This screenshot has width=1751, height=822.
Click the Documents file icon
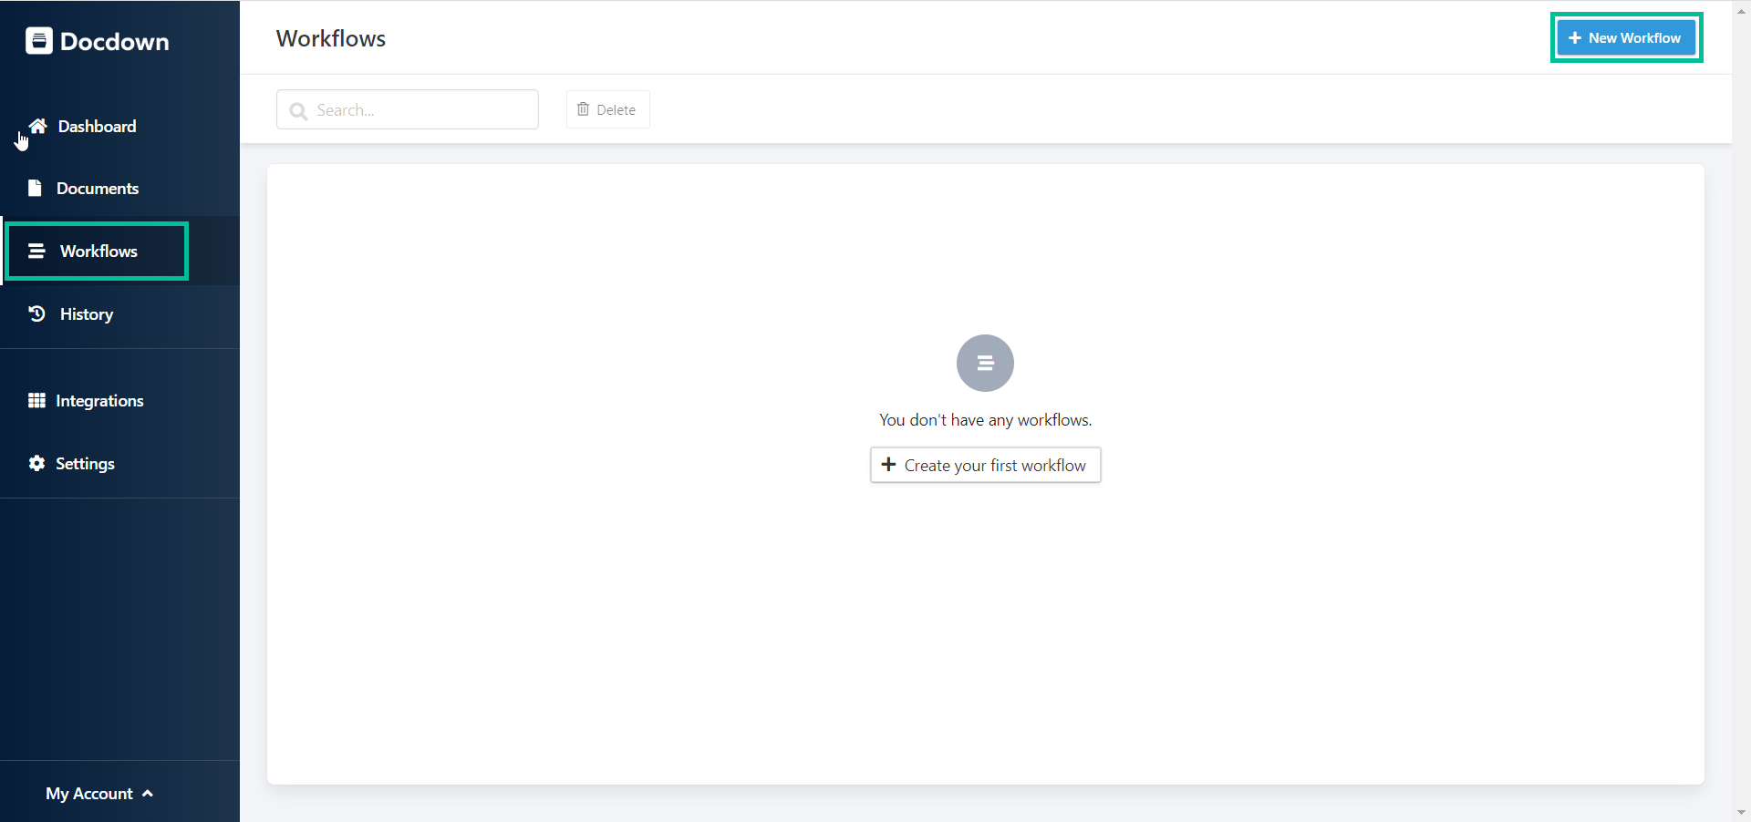click(35, 188)
